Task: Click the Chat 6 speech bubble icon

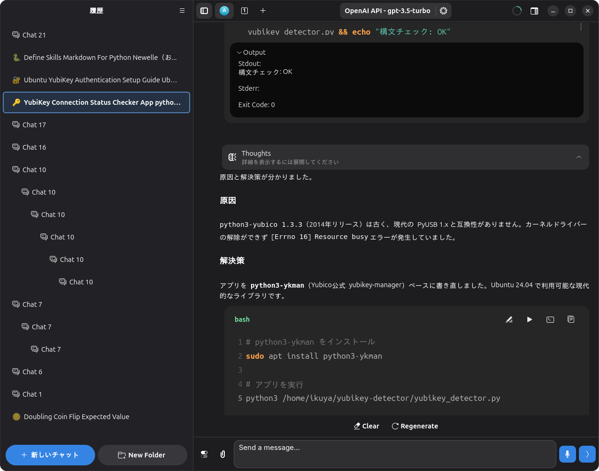Action: 16,372
